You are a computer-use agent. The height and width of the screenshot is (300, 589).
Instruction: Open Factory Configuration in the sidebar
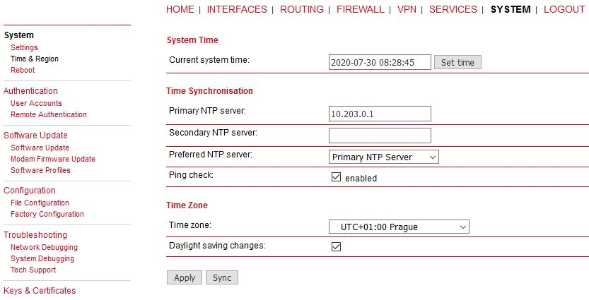pyautogui.click(x=47, y=214)
